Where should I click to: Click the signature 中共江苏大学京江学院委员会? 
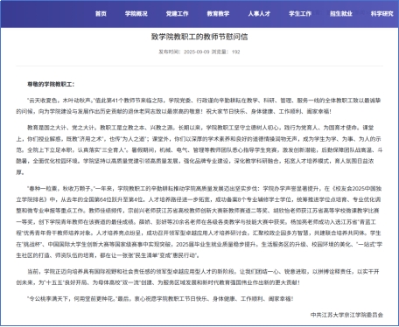pos(346,315)
